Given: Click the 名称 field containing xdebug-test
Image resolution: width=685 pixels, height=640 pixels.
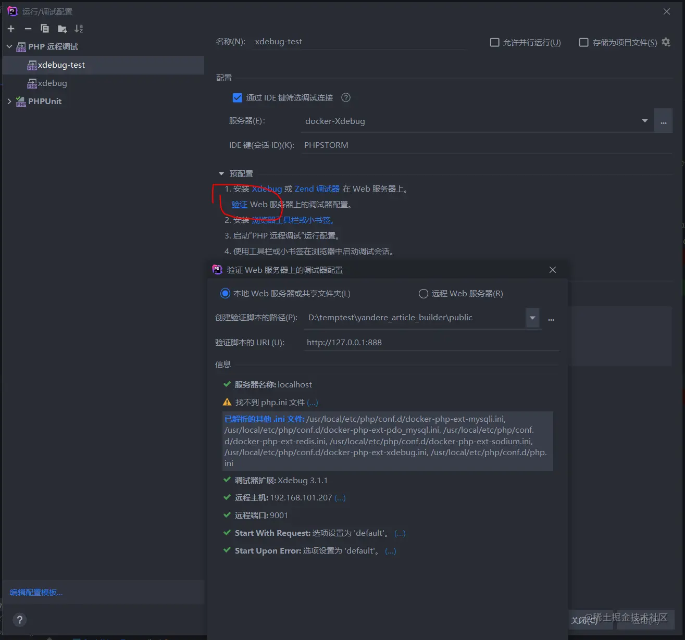Looking at the screenshot, I should pyautogui.click(x=359, y=42).
